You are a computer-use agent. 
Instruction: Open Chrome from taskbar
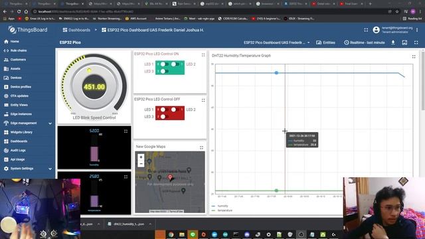pyautogui.click(x=171, y=234)
